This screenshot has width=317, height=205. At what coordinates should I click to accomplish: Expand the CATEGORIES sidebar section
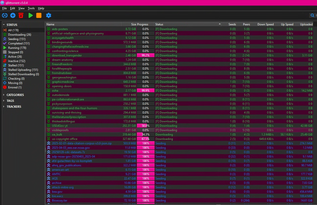(x=4, y=95)
